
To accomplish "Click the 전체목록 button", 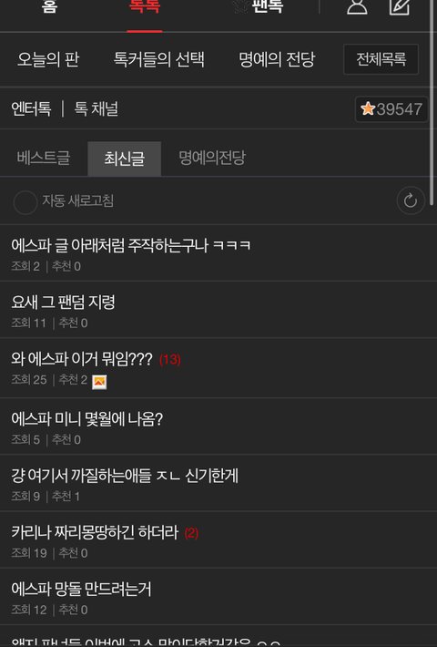I will [381, 59].
